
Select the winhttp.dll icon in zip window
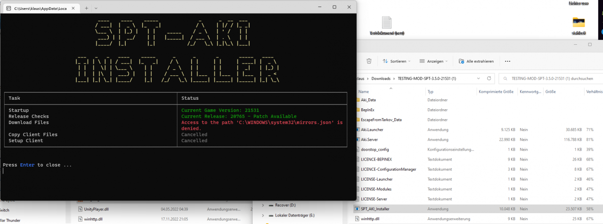(x=357, y=218)
